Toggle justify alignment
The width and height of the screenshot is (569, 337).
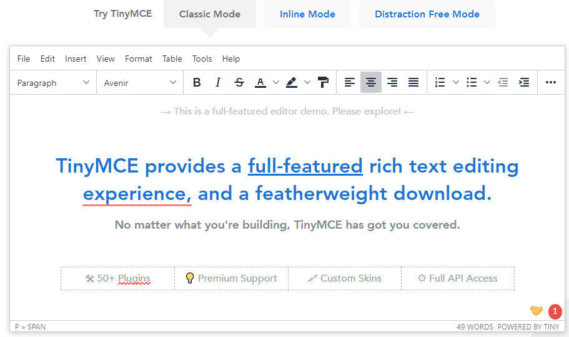point(413,82)
